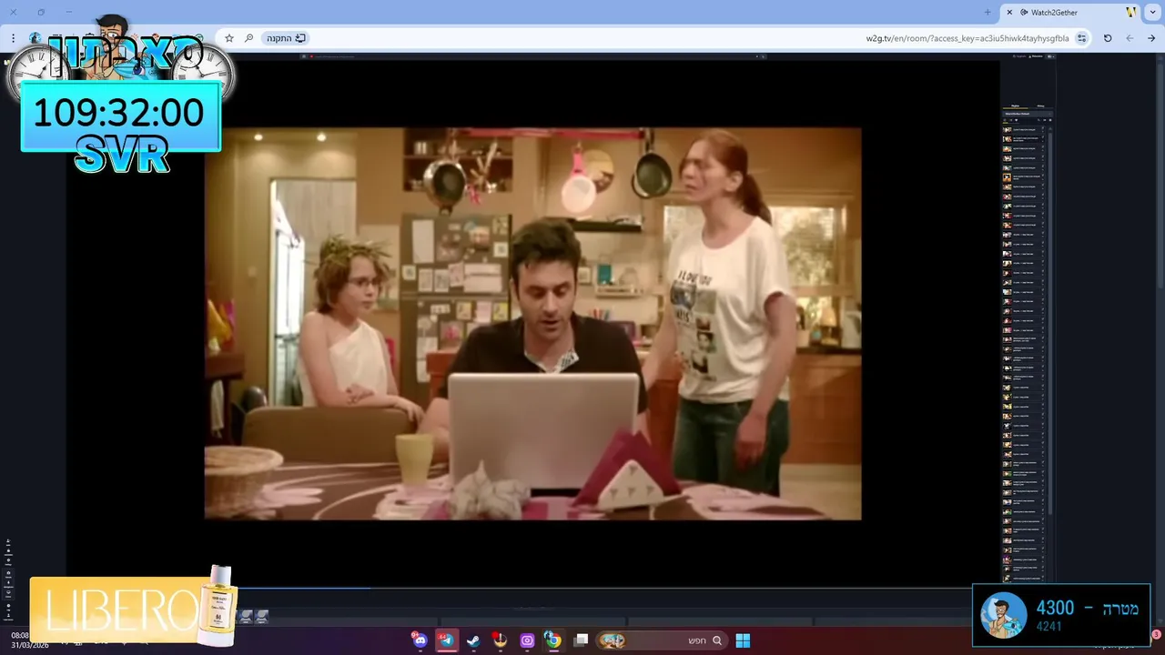Reload the Watch2Gether page
The width and height of the screenshot is (1165, 655).
[1108, 38]
